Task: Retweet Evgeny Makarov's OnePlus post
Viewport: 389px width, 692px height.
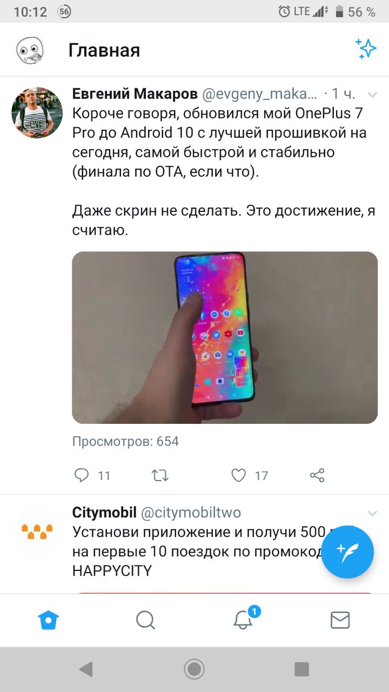Action: click(160, 475)
